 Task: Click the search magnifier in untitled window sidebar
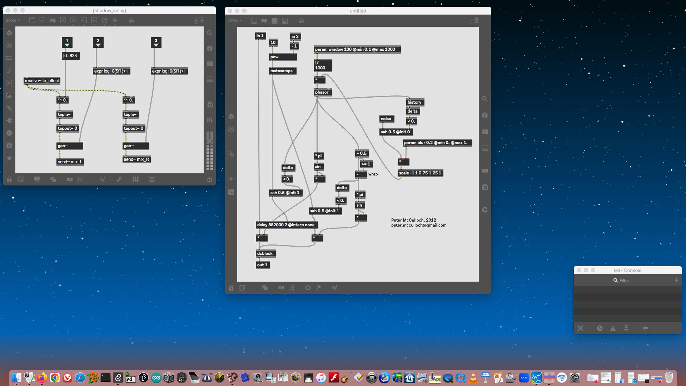click(x=484, y=99)
